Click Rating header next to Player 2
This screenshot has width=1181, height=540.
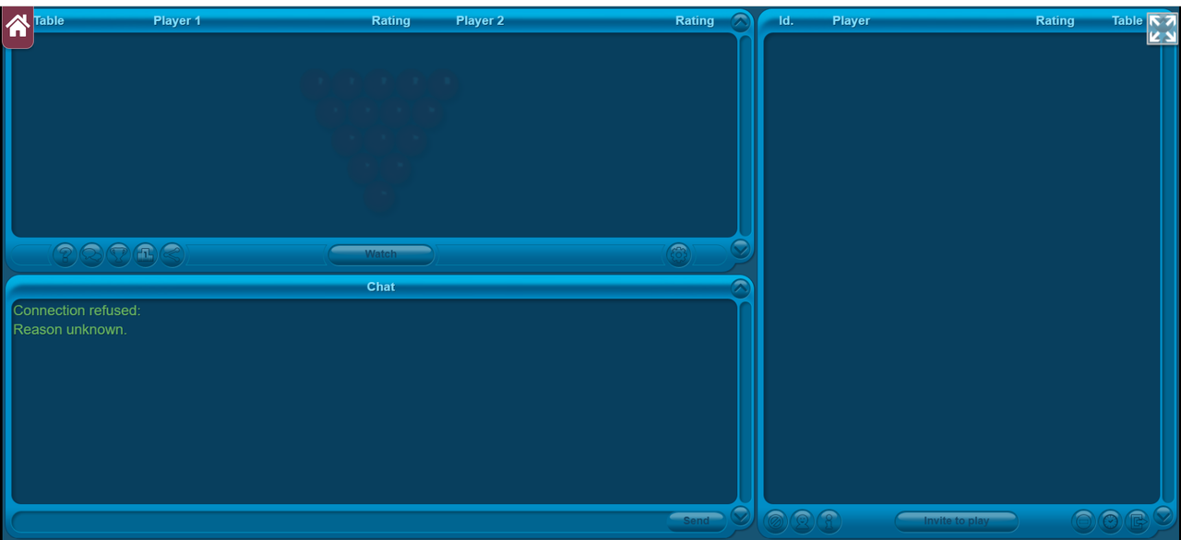click(x=695, y=20)
